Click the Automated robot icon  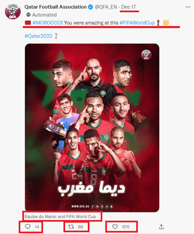28,15
